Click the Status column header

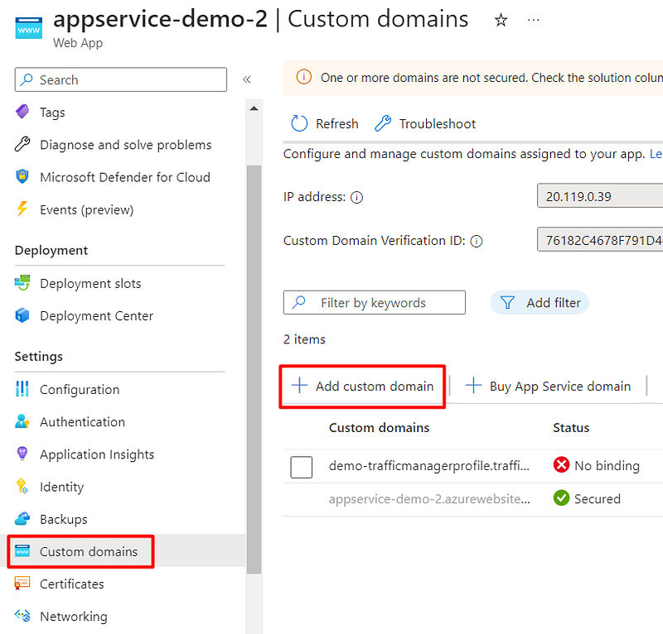pyautogui.click(x=571, y=427)
